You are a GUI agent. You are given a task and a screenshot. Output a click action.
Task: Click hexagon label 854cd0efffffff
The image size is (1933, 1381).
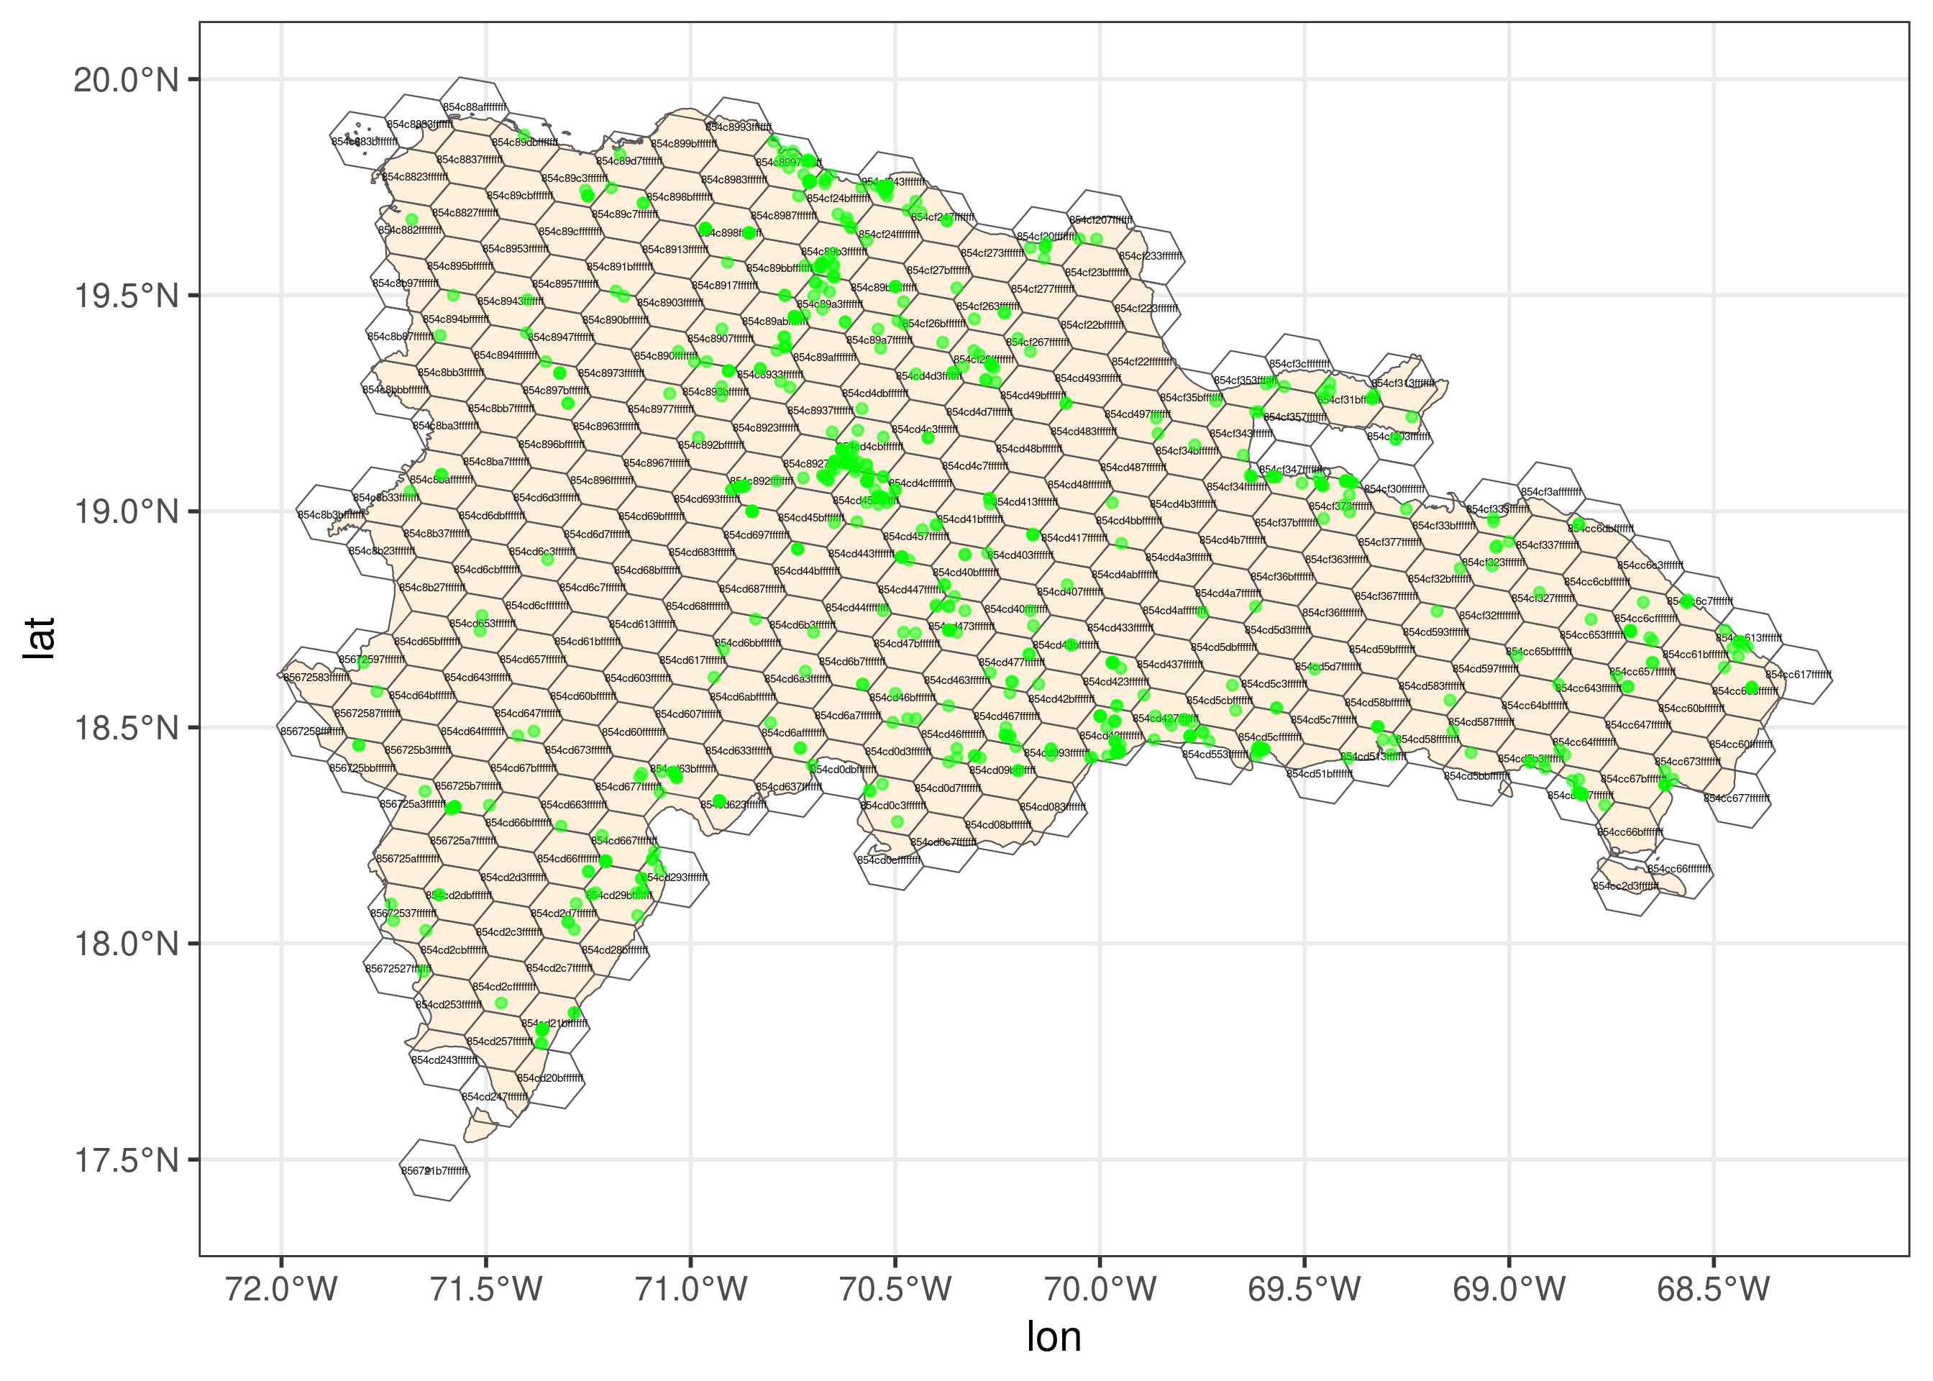click(x=888, y=860)
